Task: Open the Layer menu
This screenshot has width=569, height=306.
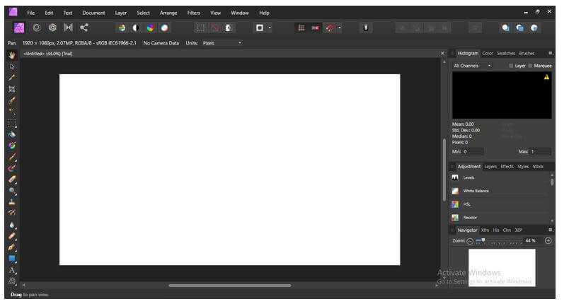Action: pos(121,13)
